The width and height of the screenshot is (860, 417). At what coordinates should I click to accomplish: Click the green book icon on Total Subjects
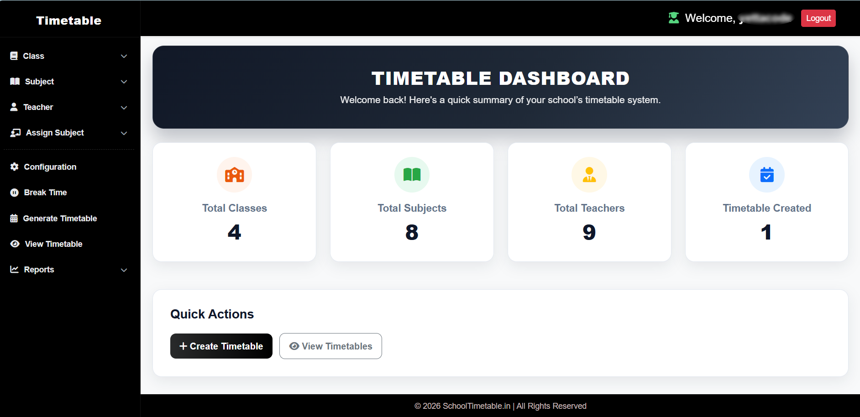412,175
